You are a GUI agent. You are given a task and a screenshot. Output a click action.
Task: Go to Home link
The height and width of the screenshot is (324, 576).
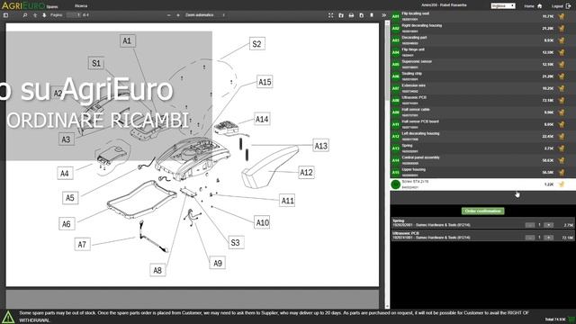(x=529, y=6)
